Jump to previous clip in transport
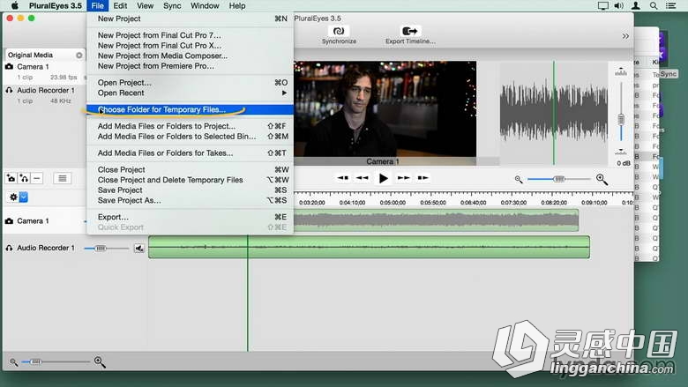Screen dimensions: 688x387 click(343, 178)
